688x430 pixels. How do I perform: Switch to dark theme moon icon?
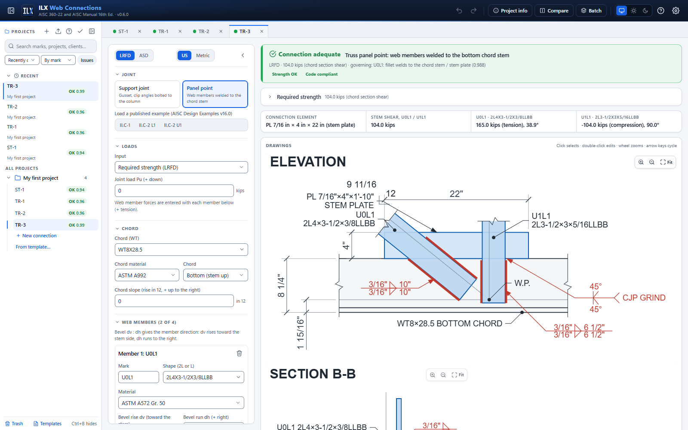tap(645, 11)
